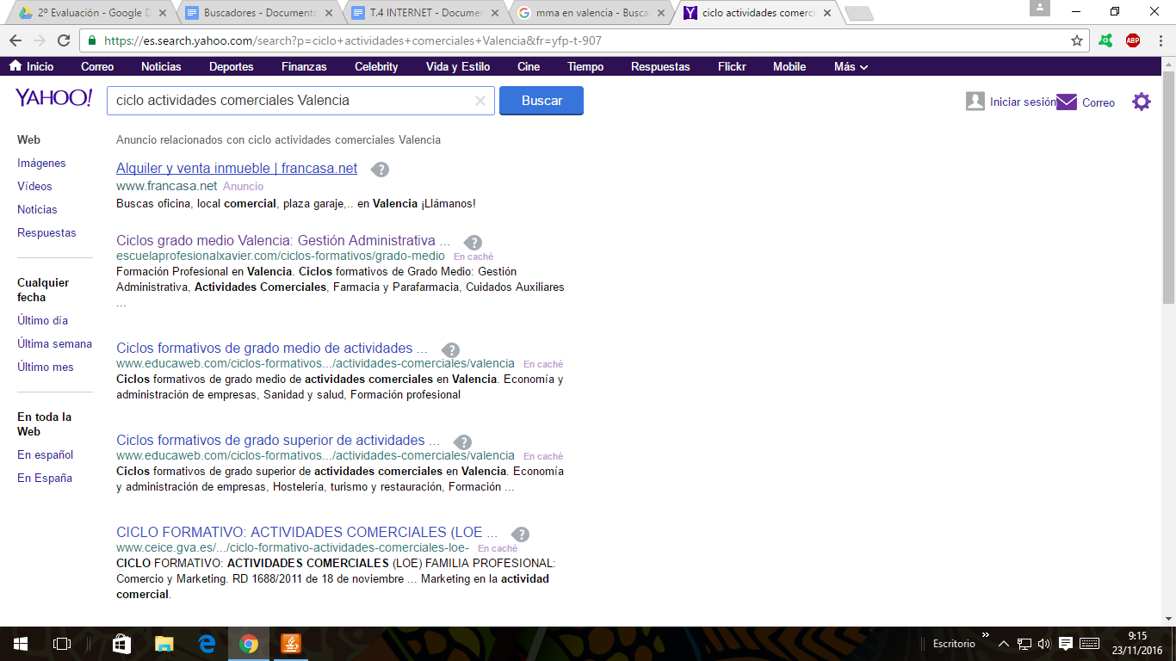Open Ciclos formativos de grado superior result
1176x661 pixels.
tap(278, 441)
